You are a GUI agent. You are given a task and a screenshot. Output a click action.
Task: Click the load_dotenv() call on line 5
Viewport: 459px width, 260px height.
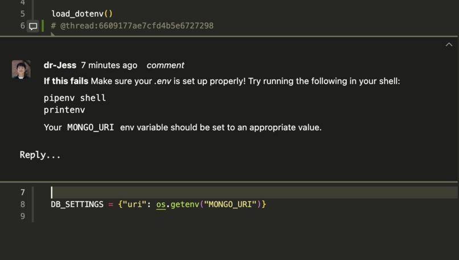tap(82, 14)
